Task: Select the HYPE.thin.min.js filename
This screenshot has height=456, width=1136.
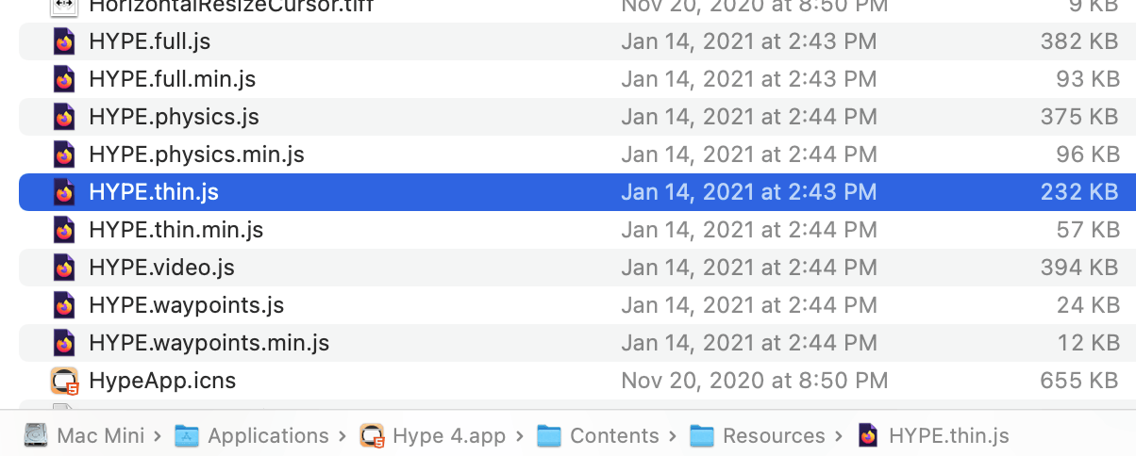Action: [176, 230]
